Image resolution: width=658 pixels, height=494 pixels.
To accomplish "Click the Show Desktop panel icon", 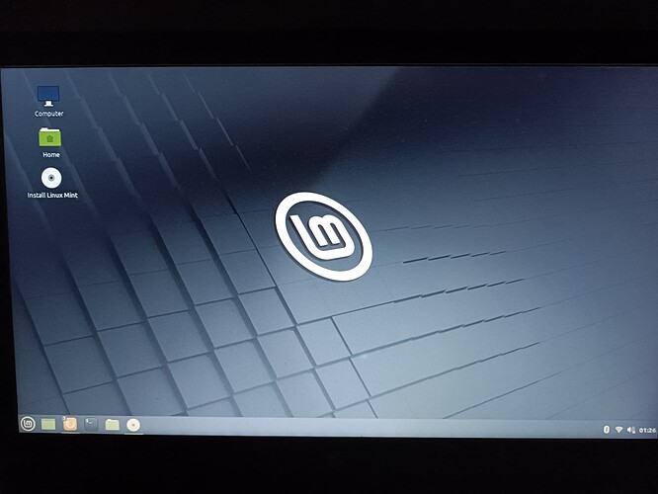I will pos(48,424).
